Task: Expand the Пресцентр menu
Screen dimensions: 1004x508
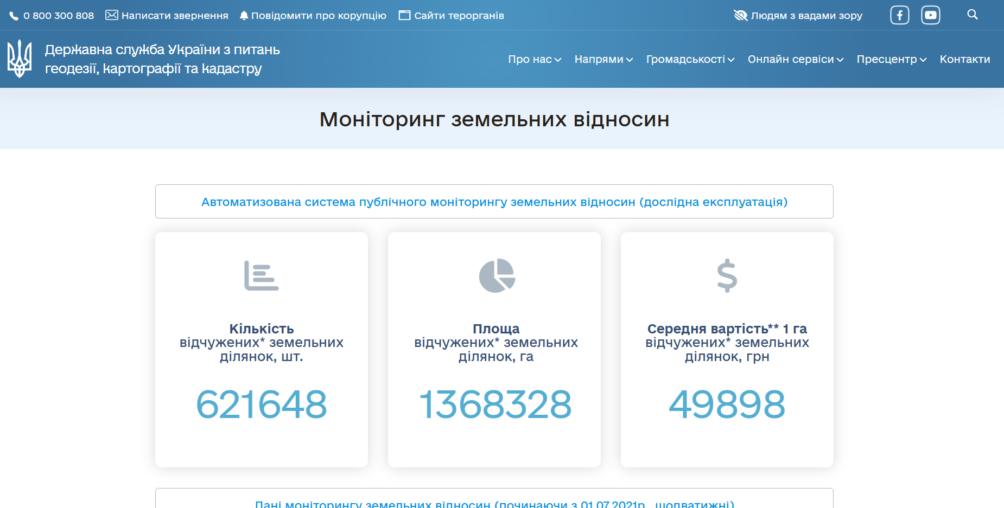Action: [x=891, y=59]
